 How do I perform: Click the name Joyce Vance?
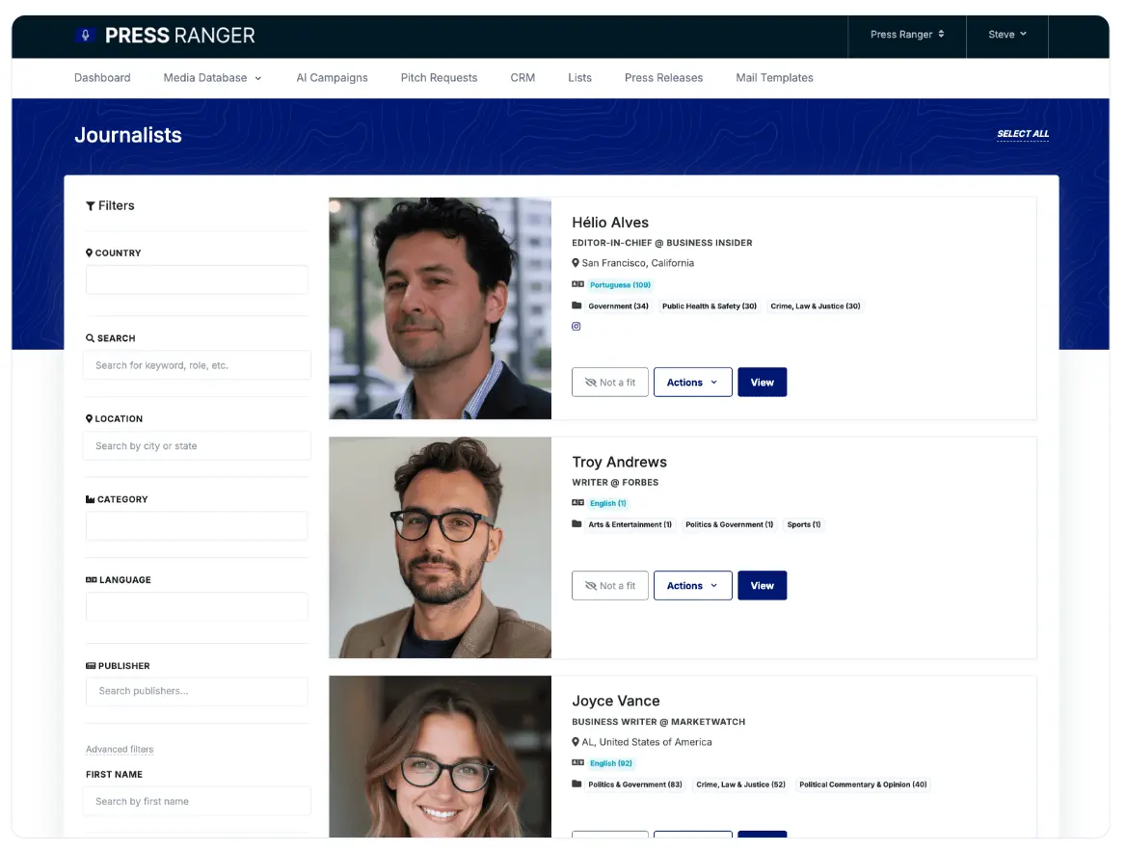615,701
